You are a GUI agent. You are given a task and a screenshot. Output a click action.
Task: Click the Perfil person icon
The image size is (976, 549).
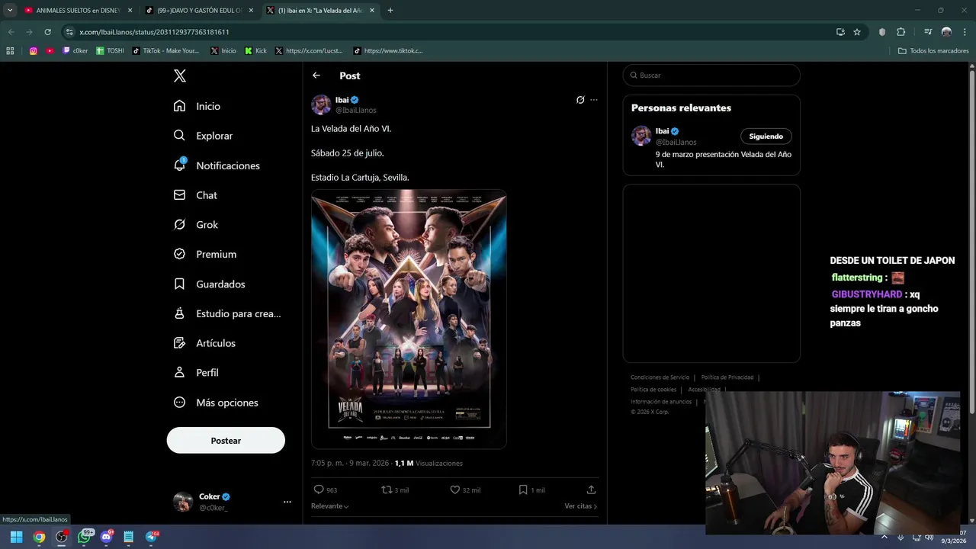[179, 372]
